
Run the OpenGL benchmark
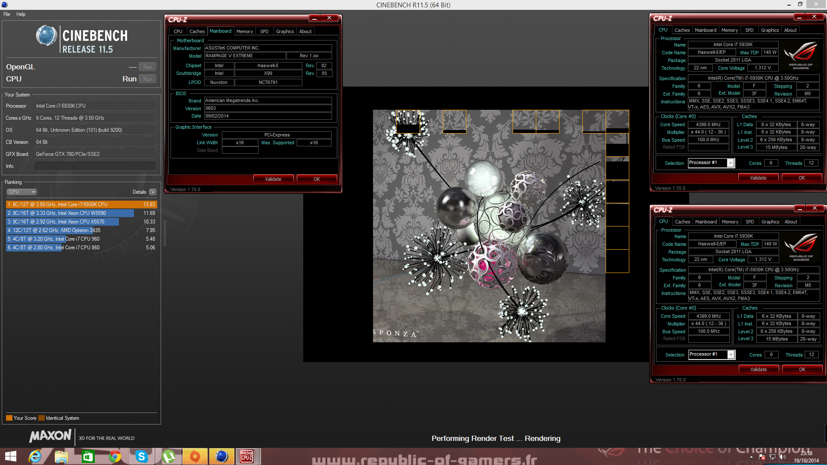pyautogui.click(x=147, y=67)
